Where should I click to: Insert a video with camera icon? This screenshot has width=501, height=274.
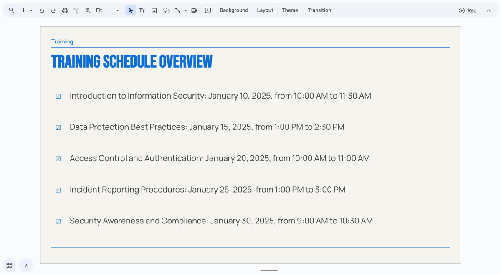pyautogui.click(x=194, y=10)
